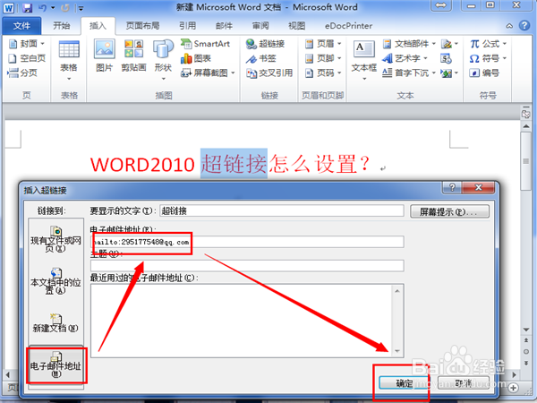
Task: Open Word Help icon in ribbon corner
Action: pyautogui.click(x=524, y=26)
